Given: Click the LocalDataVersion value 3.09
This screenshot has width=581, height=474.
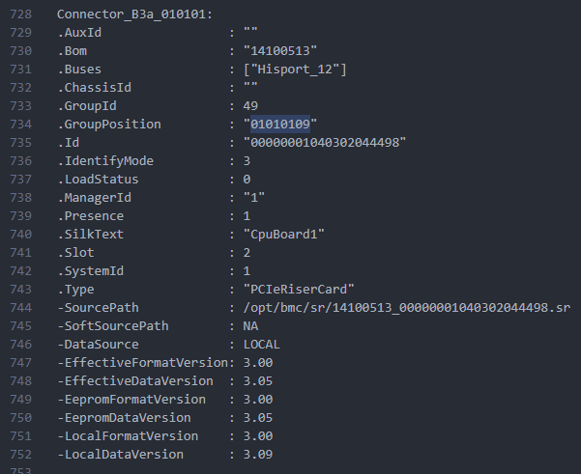Looking at the screenshot, I should pyautogui.click(x=258, y=455).
